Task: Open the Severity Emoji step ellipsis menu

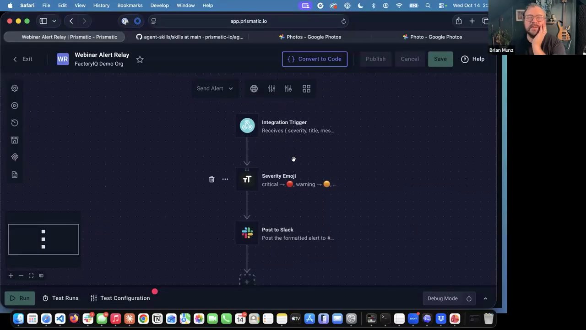Action: pos(225,179)
